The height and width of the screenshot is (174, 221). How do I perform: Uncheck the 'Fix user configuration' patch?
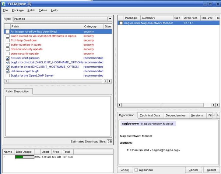[x=8, y=58]
